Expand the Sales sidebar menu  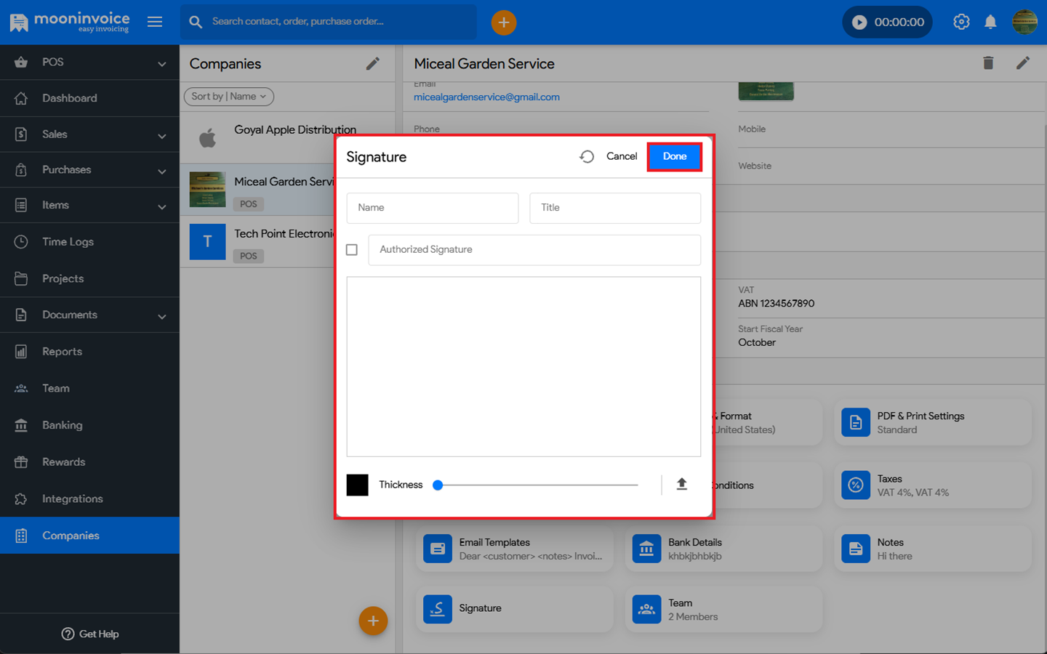(89, 134)
